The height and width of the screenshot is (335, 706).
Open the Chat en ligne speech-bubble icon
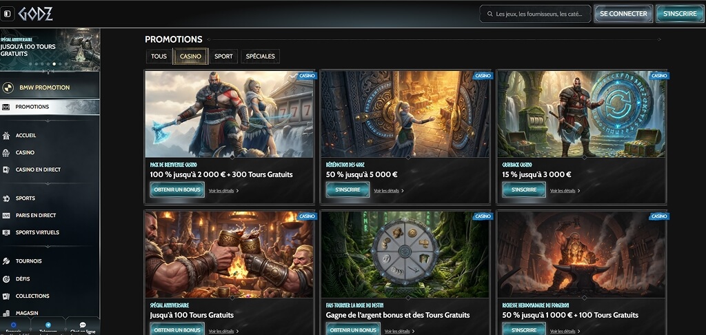83,325
